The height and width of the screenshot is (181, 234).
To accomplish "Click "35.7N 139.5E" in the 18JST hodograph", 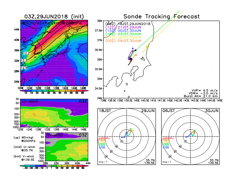I will [x=149, y=161].
